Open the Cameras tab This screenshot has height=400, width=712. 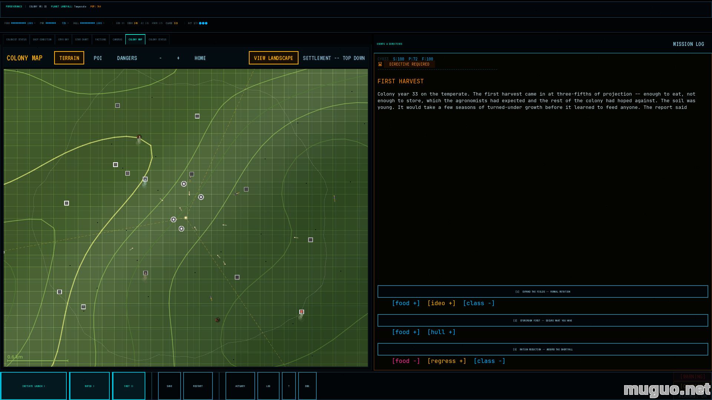click(118, 39)
